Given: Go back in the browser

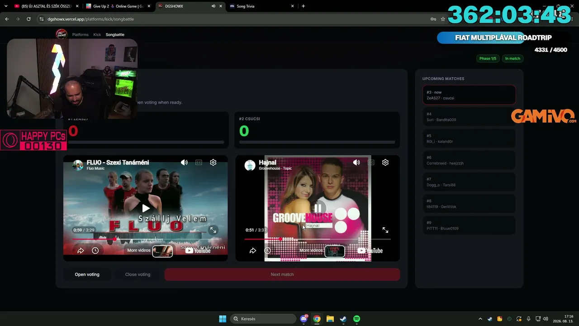Looking at the screenshot, I should (7, 19).
